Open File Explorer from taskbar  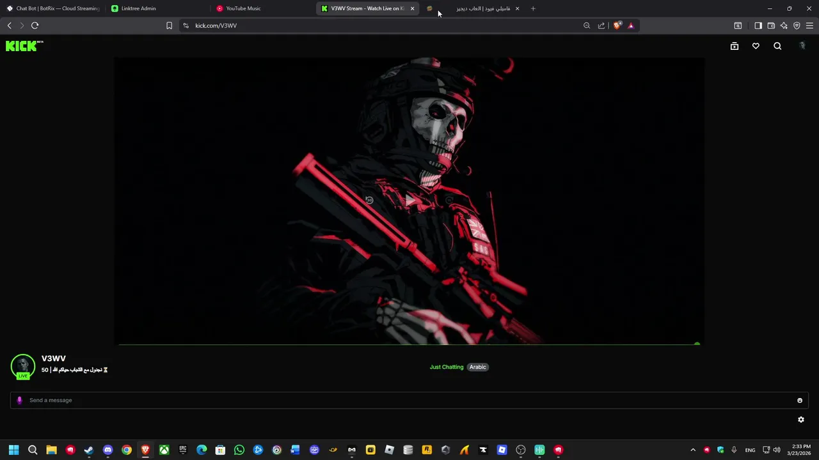(x=51, y=450)
